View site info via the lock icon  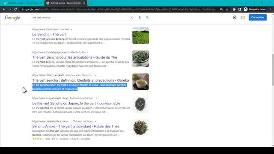23,9
